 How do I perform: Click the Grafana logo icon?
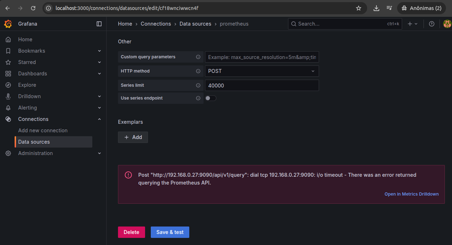pyautogui.click(x=8, y=24)
